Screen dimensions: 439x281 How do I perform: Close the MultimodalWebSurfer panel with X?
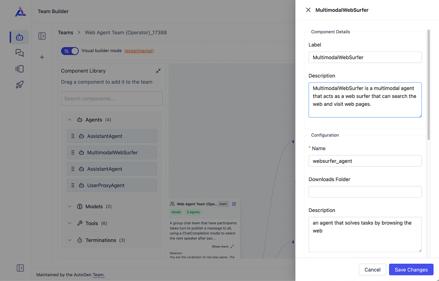(x=308, y=10)
